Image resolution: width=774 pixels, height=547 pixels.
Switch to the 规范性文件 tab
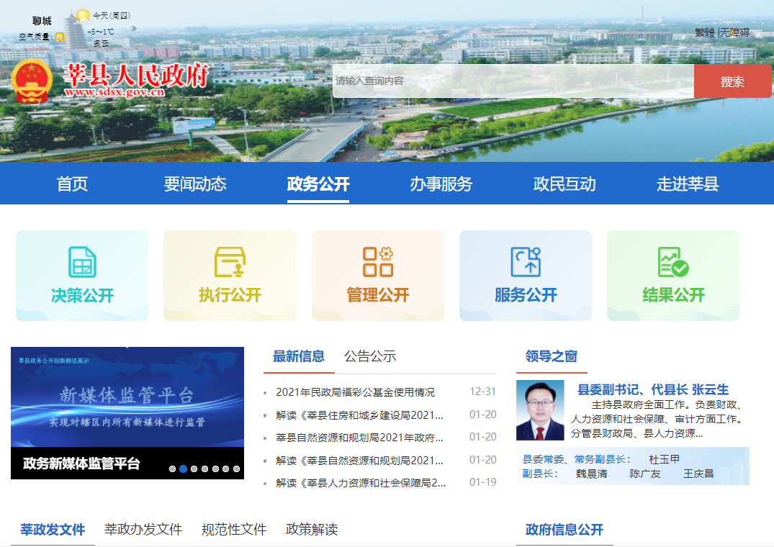234,530
